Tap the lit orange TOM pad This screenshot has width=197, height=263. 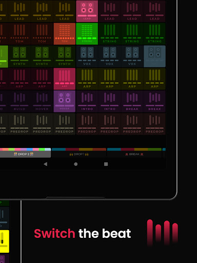click(65, 34)
